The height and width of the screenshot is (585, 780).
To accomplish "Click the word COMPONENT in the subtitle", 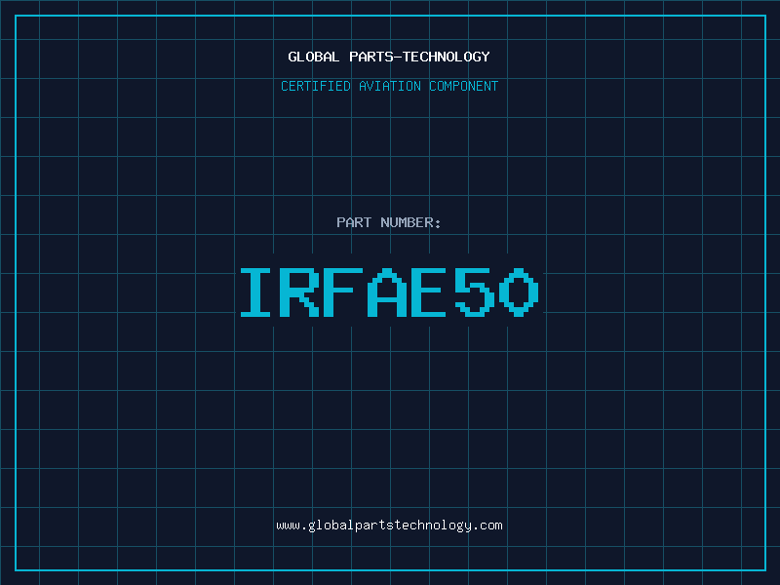I will tap(464, 86).
